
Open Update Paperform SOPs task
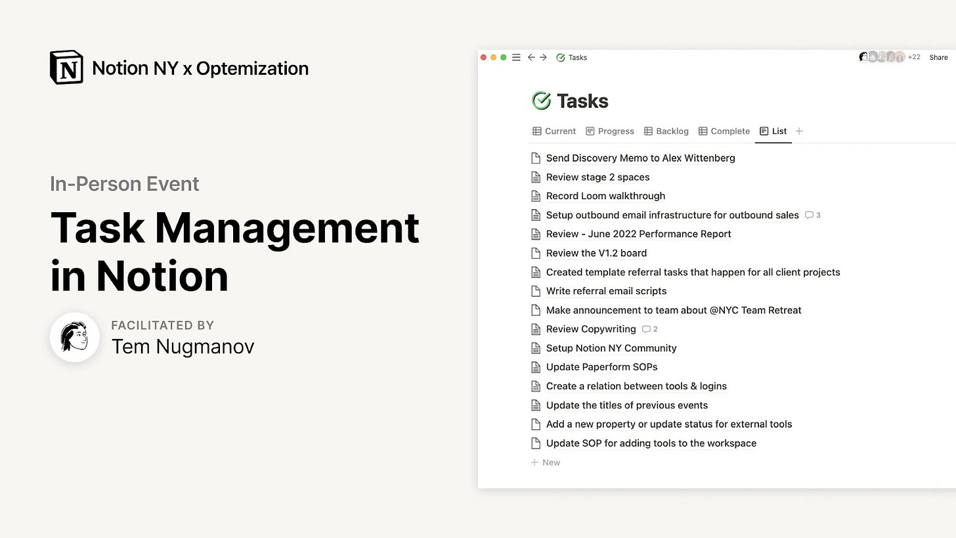(x=601, y=367)
